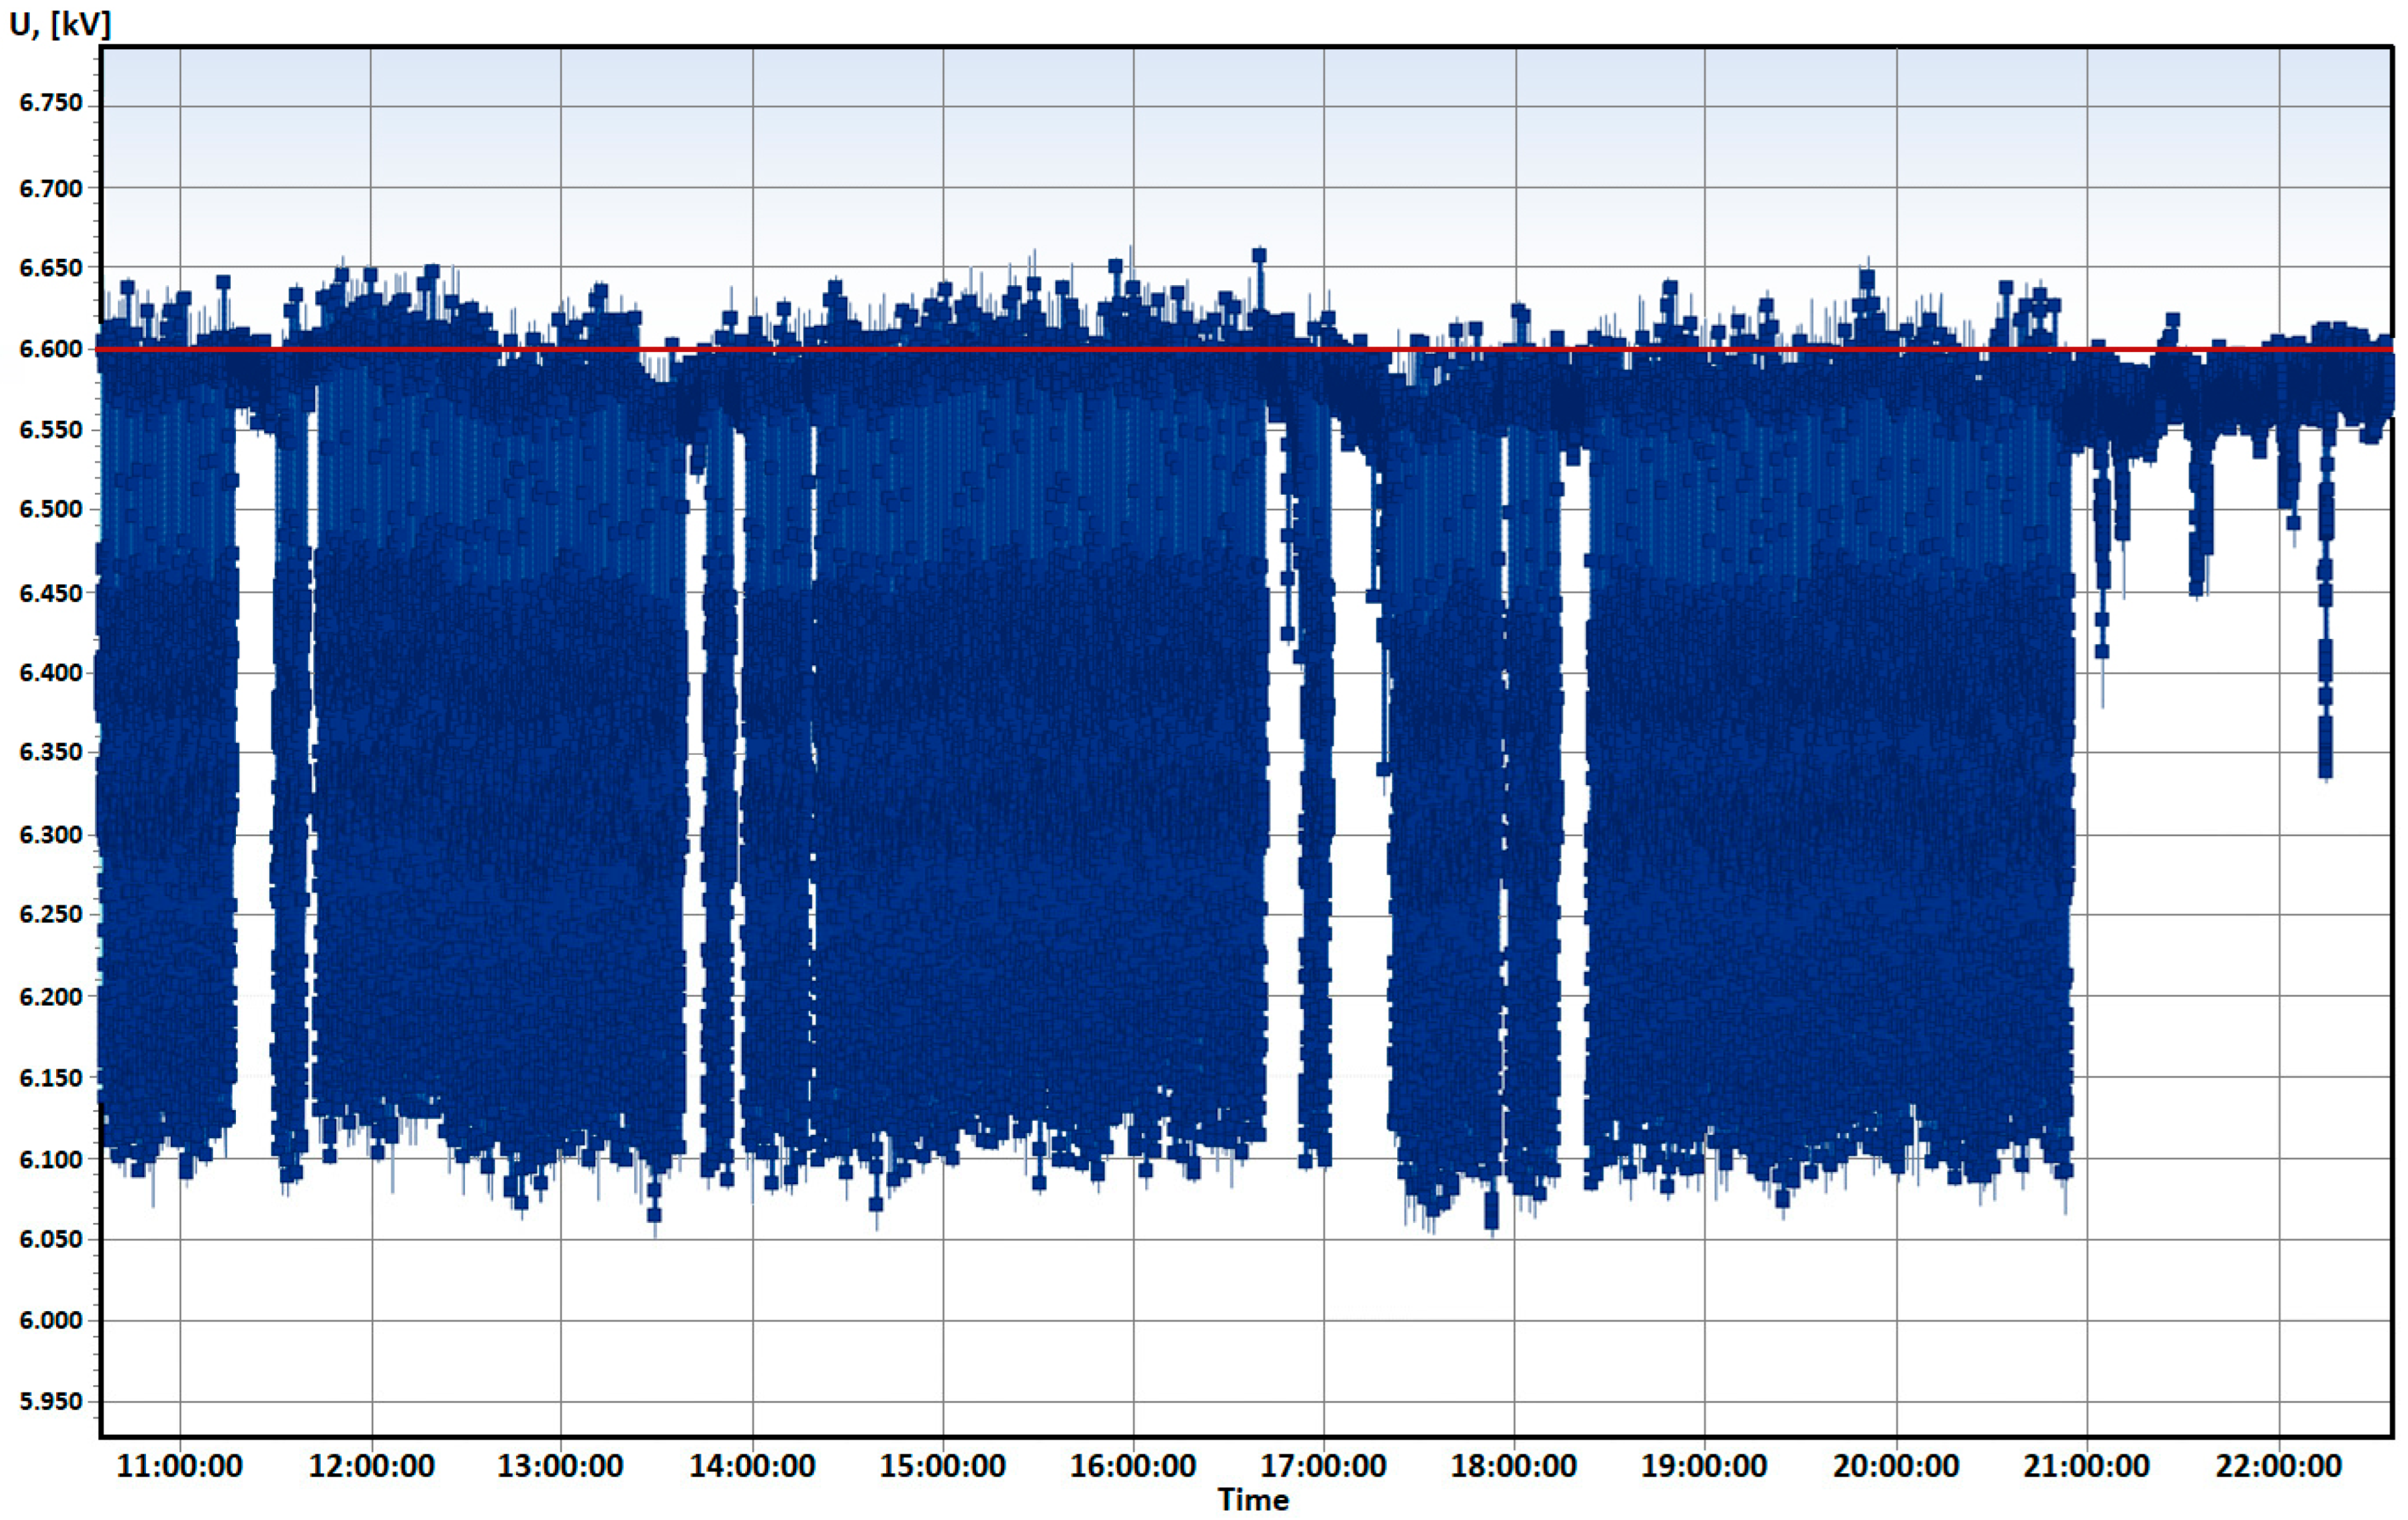
Task: Click the 6.000 y-axis value
Action: [x=51, y=1320]
